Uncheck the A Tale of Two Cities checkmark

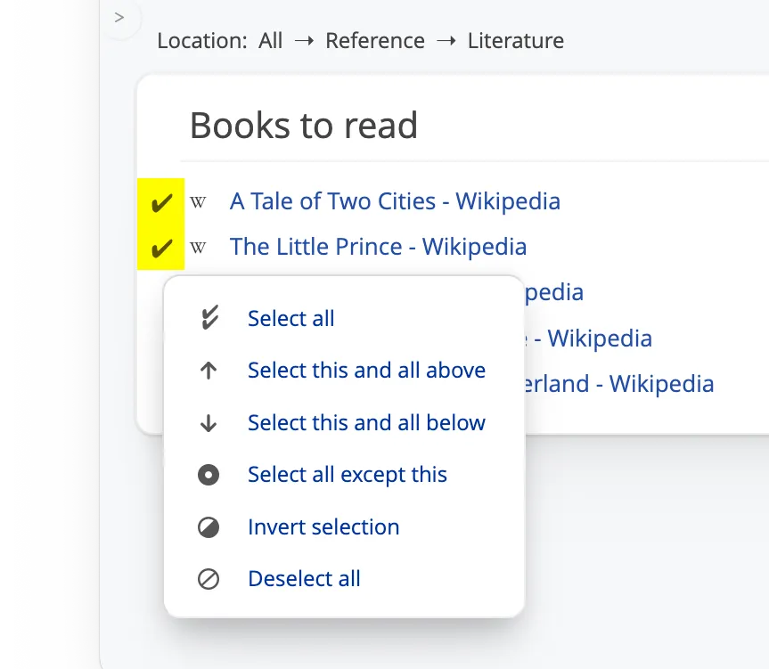160,202
